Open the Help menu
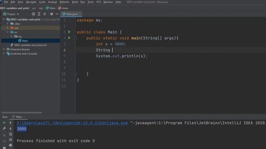This screenshot has height=149, width=266. 118,2
